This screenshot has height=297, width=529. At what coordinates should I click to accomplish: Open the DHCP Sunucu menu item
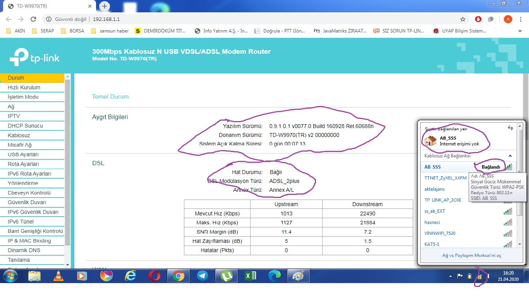[32, 126]
